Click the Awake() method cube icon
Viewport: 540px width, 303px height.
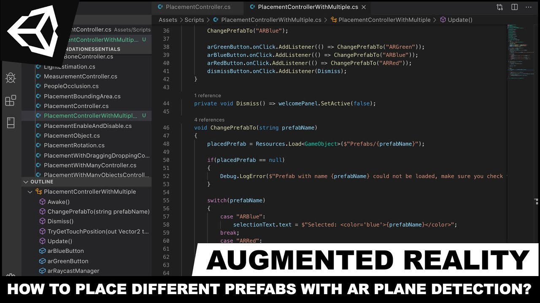click(42, 202)
